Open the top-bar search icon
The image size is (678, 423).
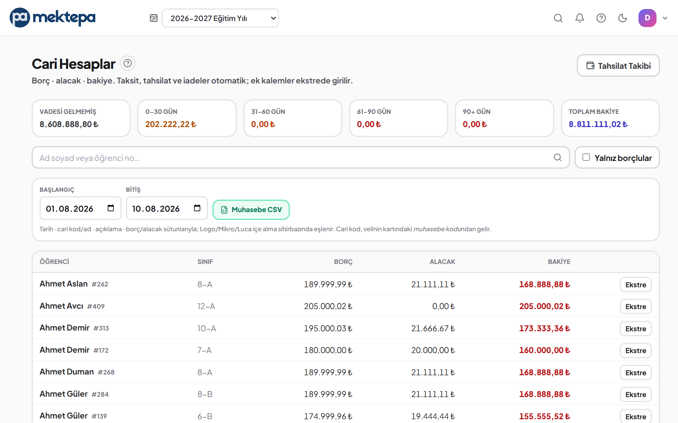(558, 18)
